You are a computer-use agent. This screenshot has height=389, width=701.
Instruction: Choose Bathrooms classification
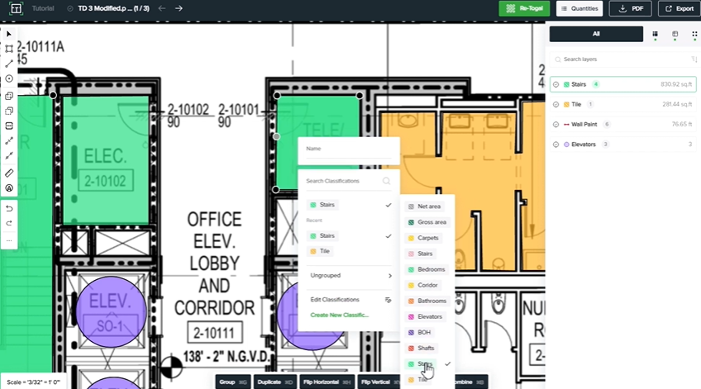click(x=427, y=301)
